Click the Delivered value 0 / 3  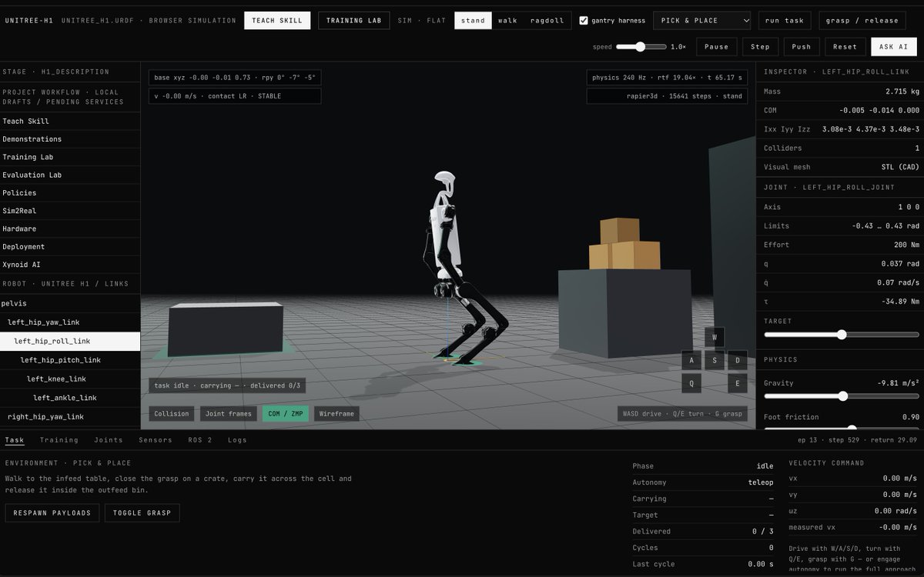pos(762,532)
